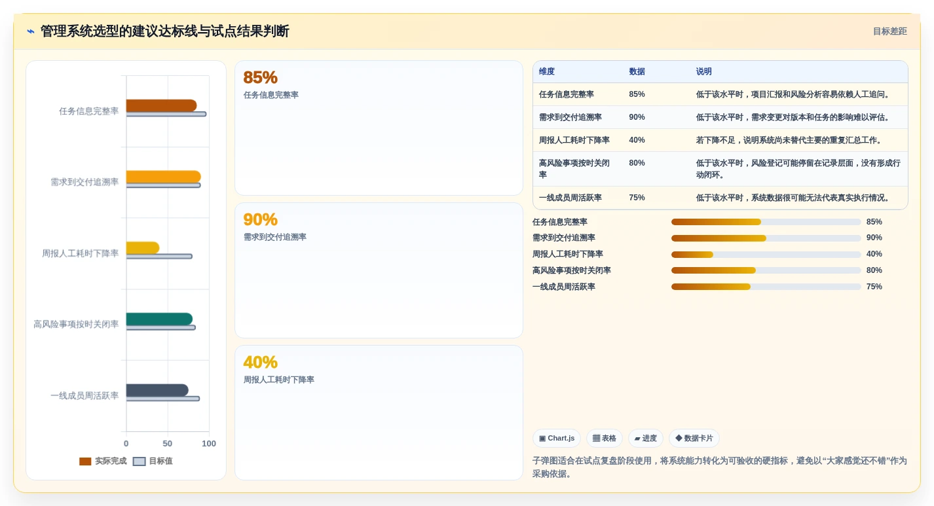Screen dimensions: 934x506
Task: Click the description starting 若下降不足
Action: pos(790,140)
